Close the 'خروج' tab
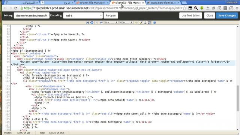The height and width of the screenshot is (135, 240). (72, 3)
